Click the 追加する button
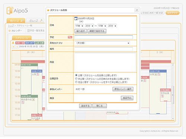 click(x=85, y=106)
